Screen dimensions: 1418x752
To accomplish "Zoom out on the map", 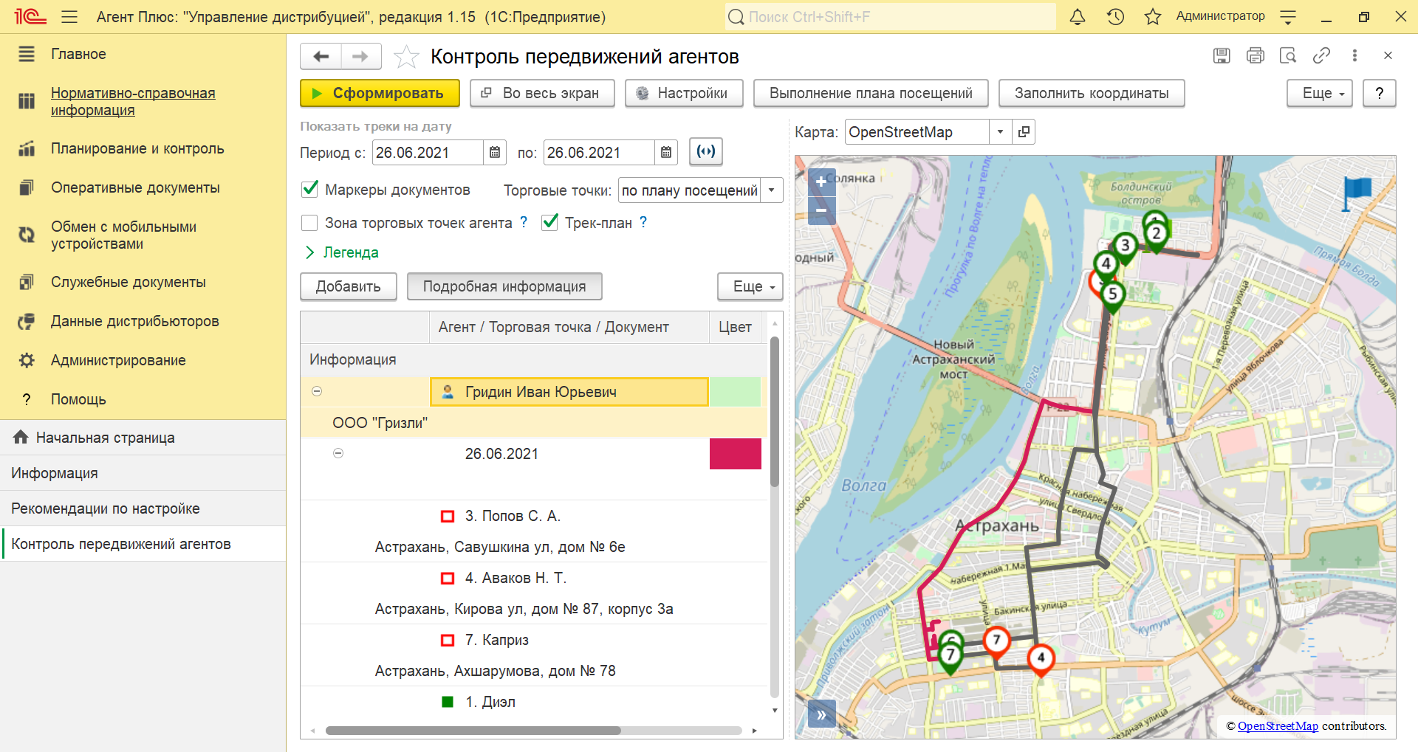I will pyautogui.click(x=821, y=210).
